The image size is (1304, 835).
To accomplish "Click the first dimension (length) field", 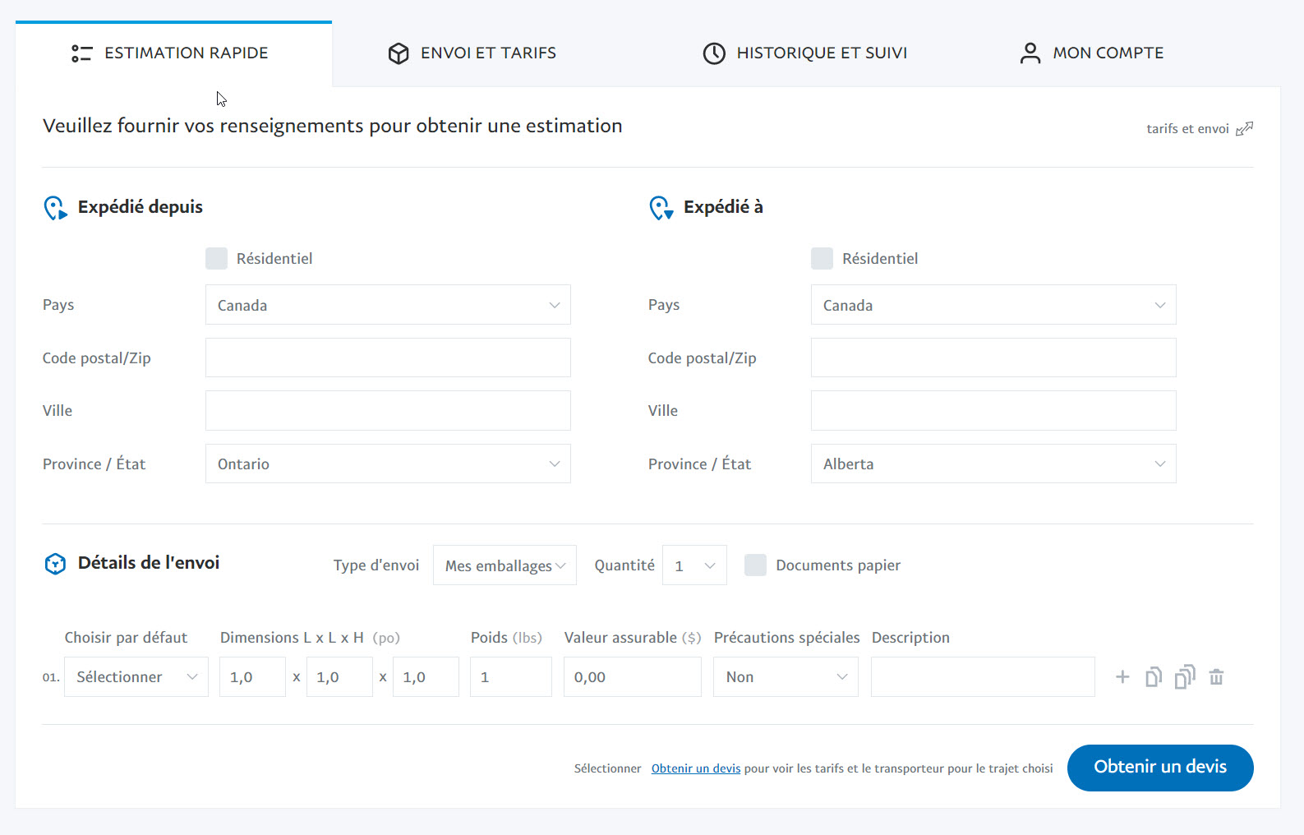I will click(252, 677).
